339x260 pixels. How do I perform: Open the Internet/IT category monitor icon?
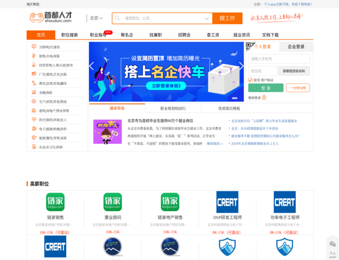(x=34, y=47)
